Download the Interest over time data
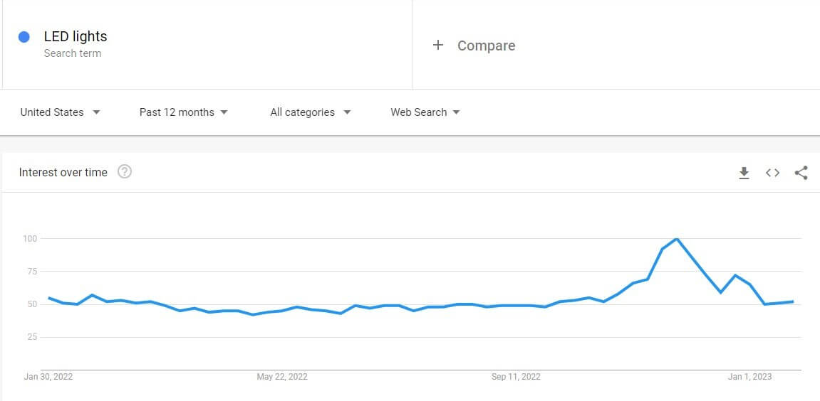This screenshot has width=820, height=401. pyautogui.click(x=744, y=173)
